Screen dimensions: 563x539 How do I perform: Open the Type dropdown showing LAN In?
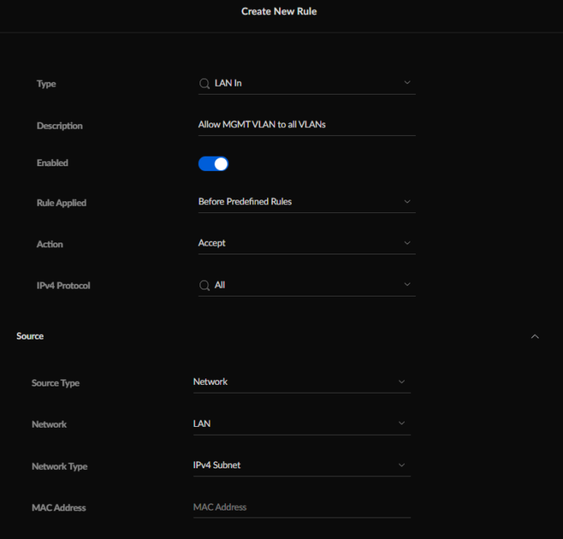point(306,83)
